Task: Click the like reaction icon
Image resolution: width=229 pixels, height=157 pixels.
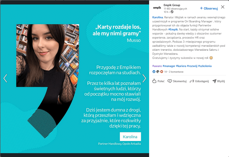Action: [x=154, y=72]
